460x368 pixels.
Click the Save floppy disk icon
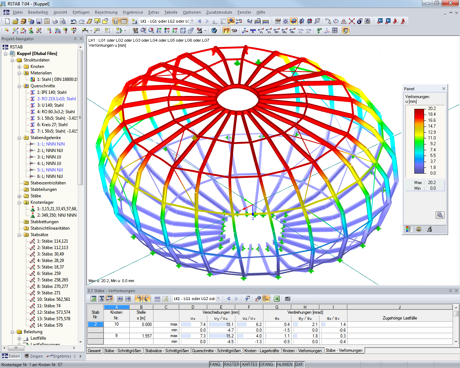(x=39, y=21)
